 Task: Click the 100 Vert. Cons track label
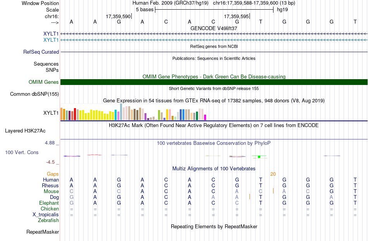[22, 152]
